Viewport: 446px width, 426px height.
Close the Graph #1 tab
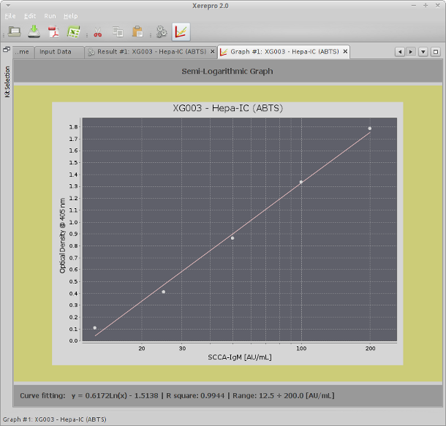click(x=345, y=52)
